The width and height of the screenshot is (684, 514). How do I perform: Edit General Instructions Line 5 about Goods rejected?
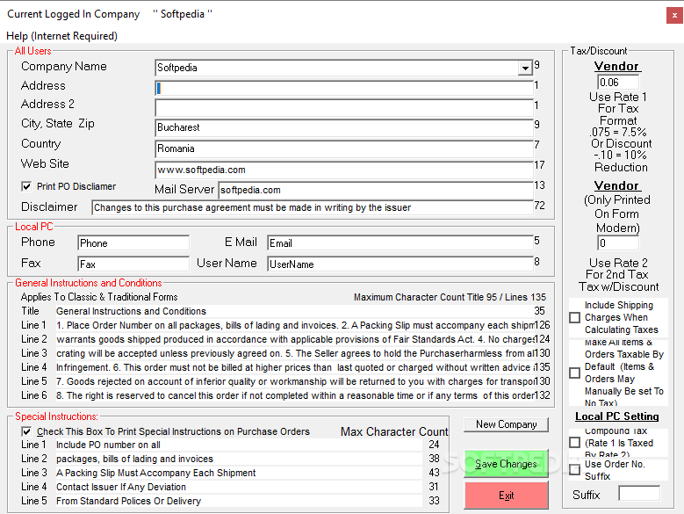294,381
